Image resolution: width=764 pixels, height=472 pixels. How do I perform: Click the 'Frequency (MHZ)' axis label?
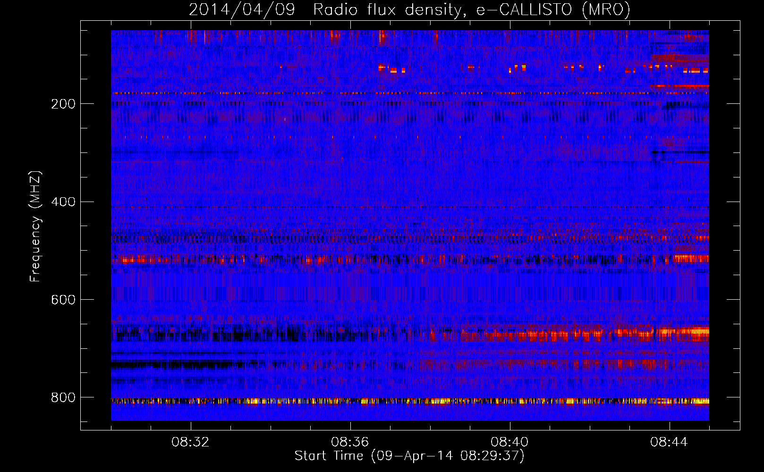tap(35, 226)
